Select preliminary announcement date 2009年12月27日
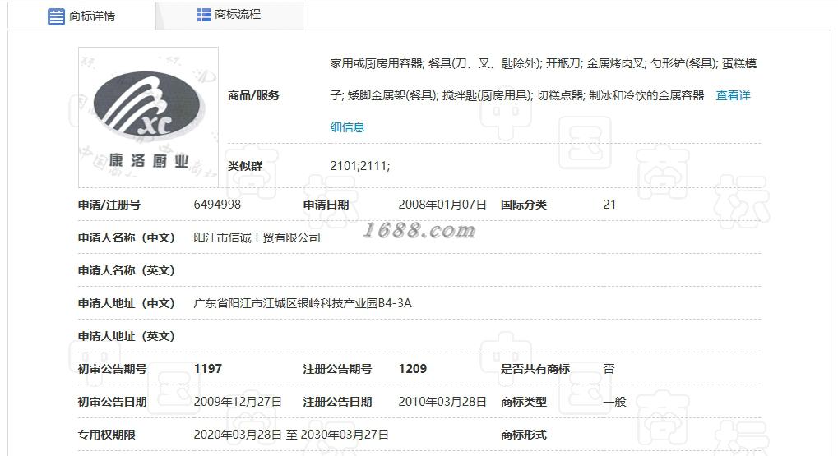This screenshot has height=456, width=838. pos(238,402)
